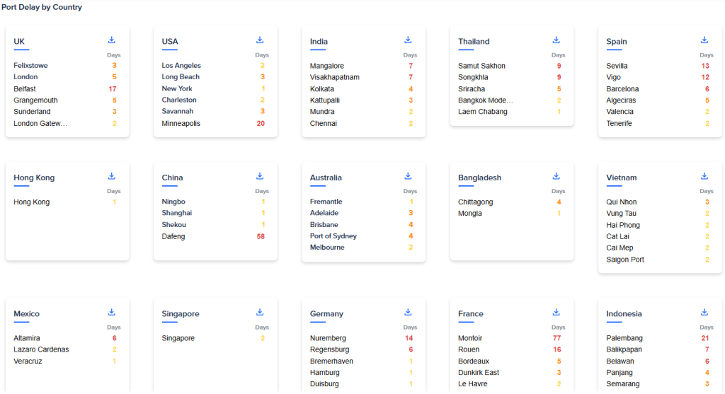The height and width of the screenshot is (394, 725).
Task: Download the UK port delay data
Action: pyautogui.click(x=112, y=40)
